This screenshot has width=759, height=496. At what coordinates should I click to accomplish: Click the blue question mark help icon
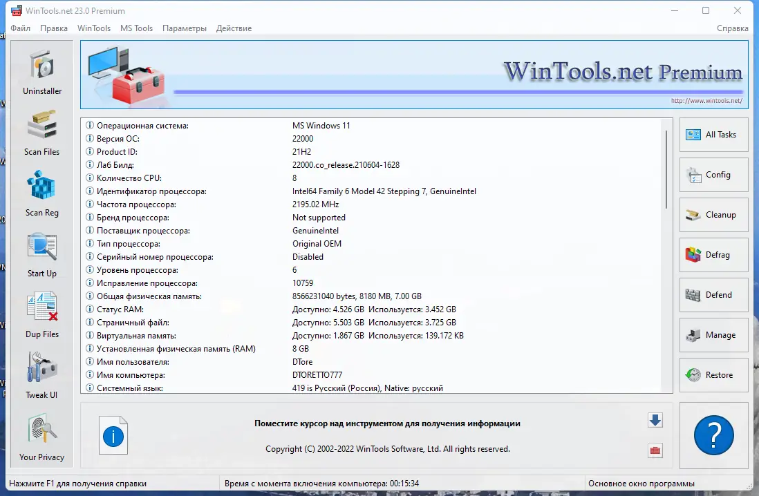tap(713, 435)
